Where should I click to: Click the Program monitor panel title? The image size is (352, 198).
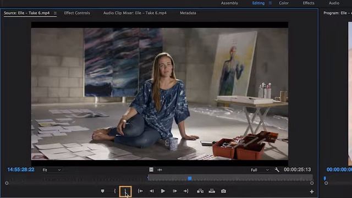337,13
